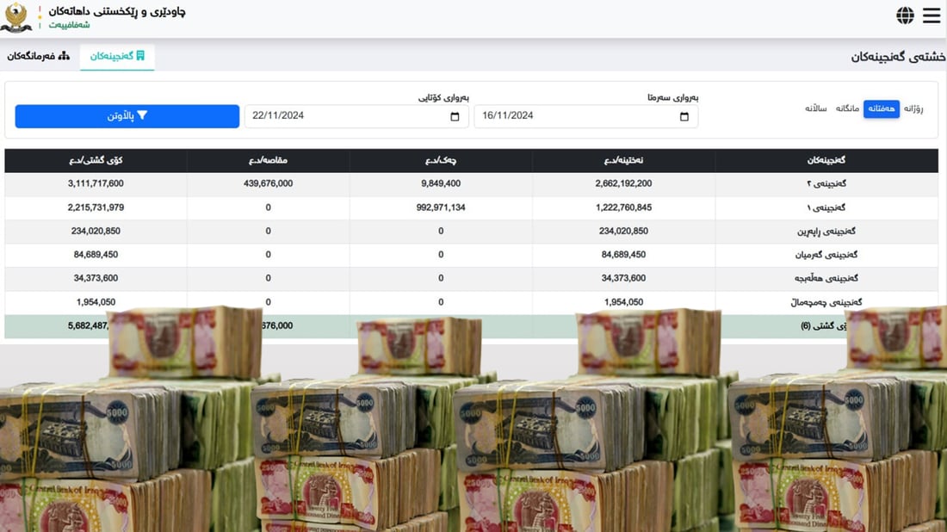Screen dimensions: 947x532
Task: Click the کۆی گشتی/د.ع column header
Action: (96, 160)
